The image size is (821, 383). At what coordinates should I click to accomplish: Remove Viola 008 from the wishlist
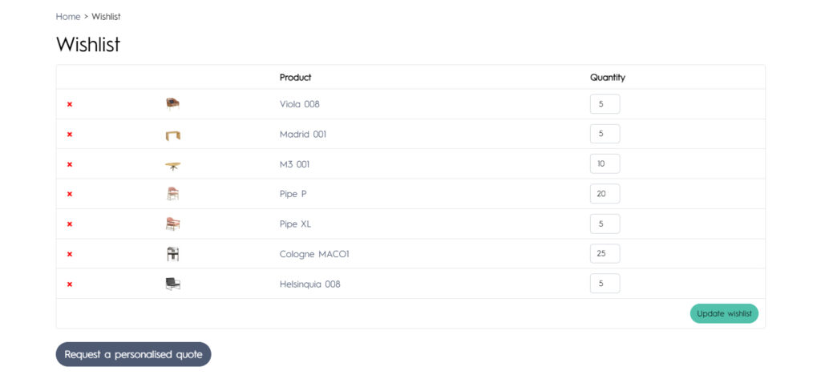70,104
